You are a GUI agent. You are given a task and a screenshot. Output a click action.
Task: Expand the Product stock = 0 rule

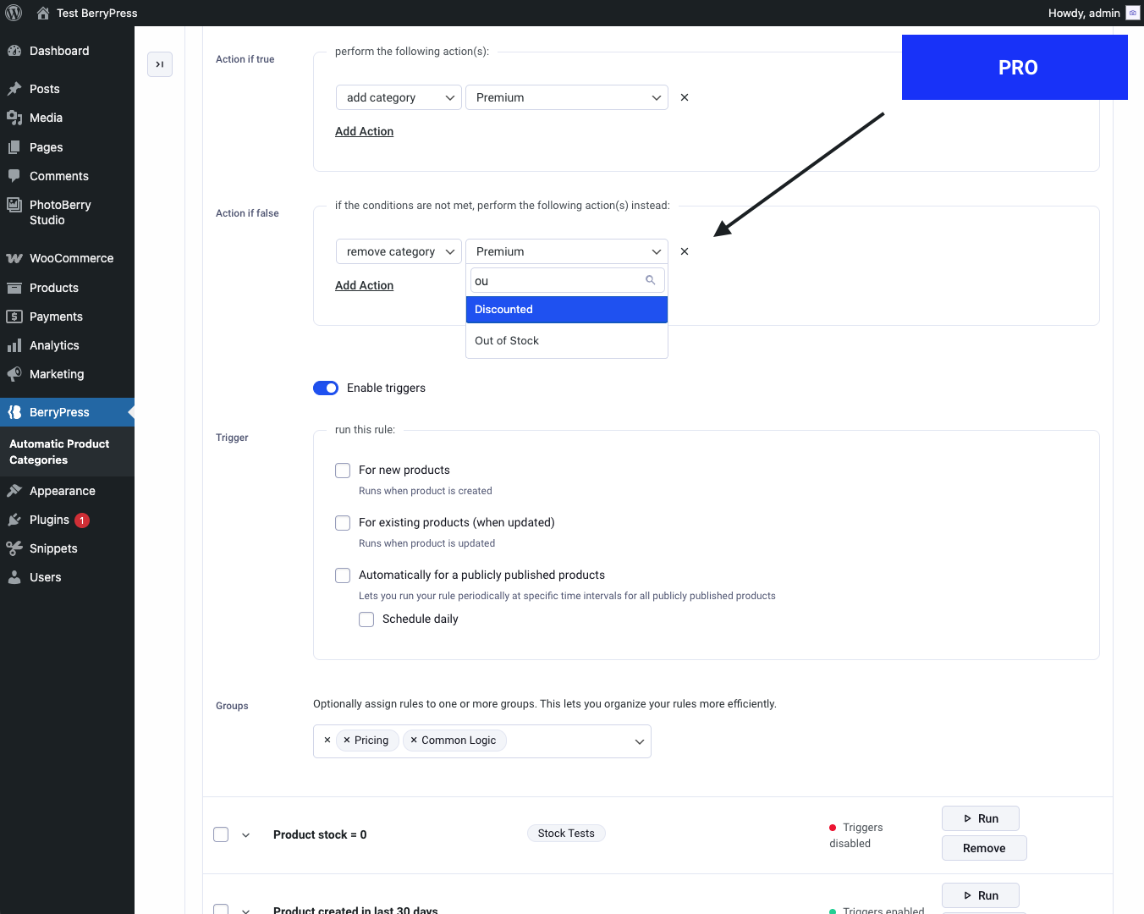(246, 835)
